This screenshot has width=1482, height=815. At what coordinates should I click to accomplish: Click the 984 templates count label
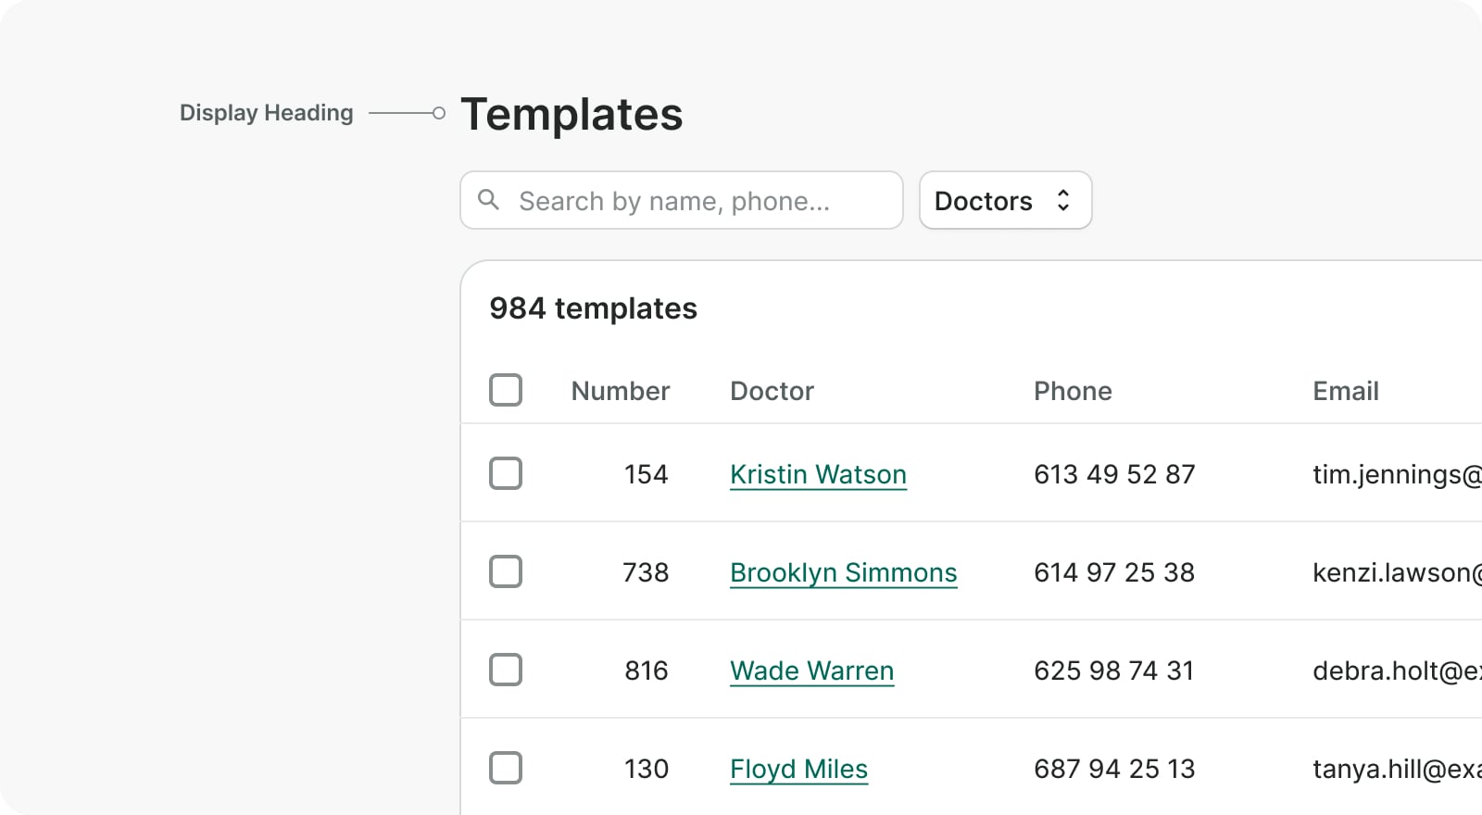593,308
